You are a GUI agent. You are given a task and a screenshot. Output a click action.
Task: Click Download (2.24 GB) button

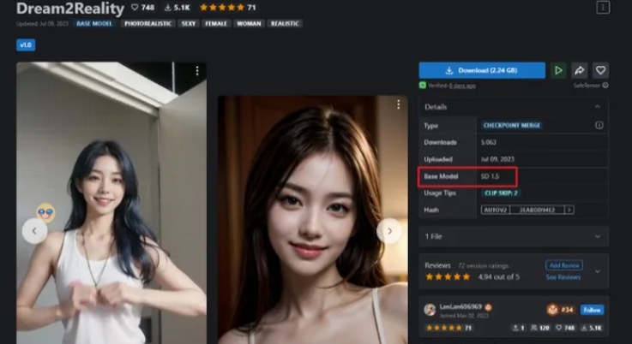click(x=481, y=70)
